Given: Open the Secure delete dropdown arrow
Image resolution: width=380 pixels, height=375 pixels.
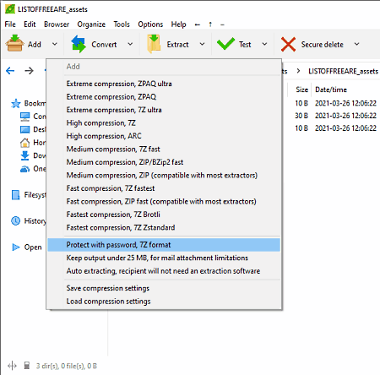Looking at the screenshot, I should pyautogui.click(x=356, y=44).
